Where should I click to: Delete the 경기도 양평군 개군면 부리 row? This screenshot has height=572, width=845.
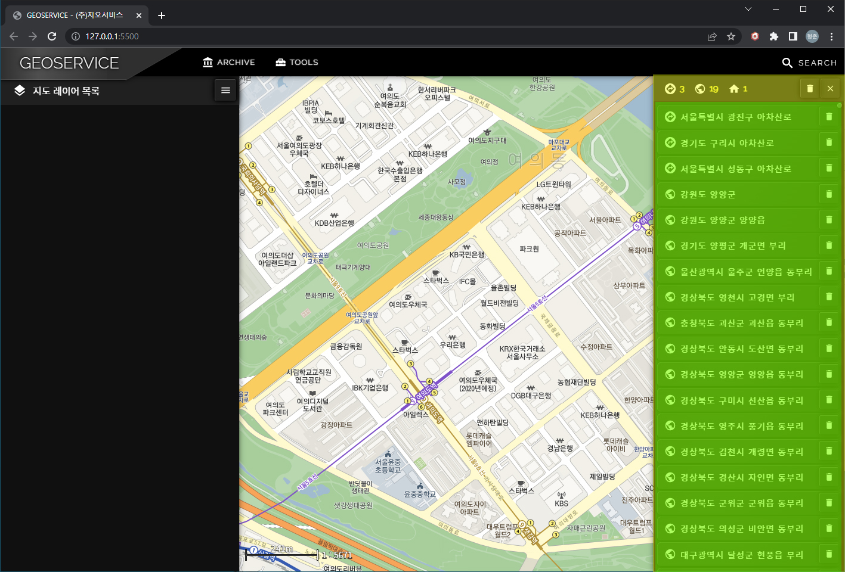(x=829, y=245)
